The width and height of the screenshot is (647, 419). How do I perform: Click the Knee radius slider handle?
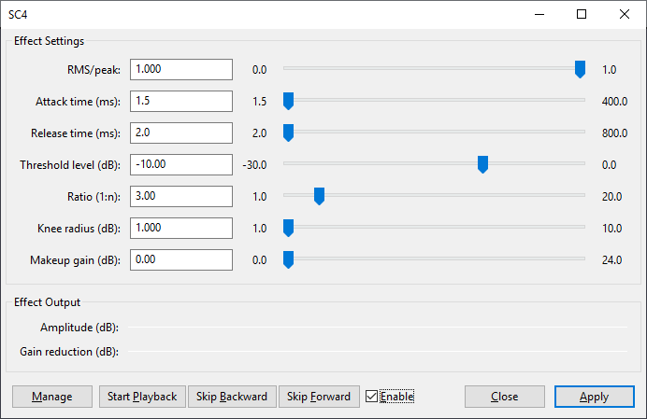point(288,228)
